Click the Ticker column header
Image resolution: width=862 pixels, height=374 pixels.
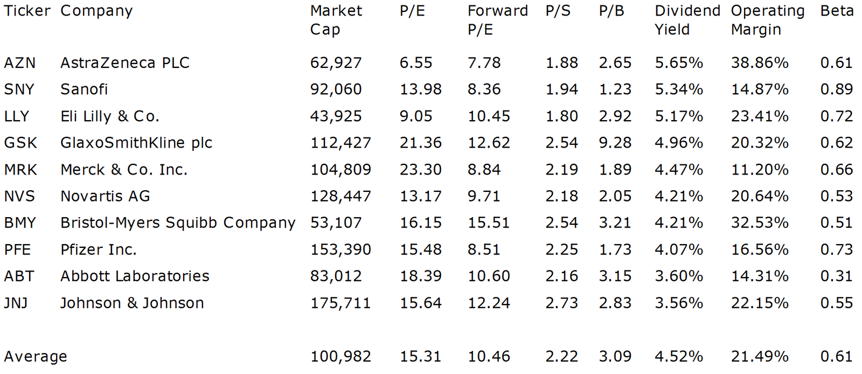[x=27, y=11]
